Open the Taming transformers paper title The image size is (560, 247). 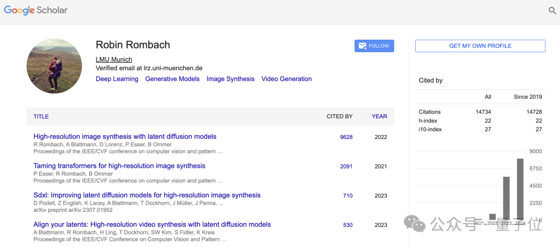[x=119, y=166]
